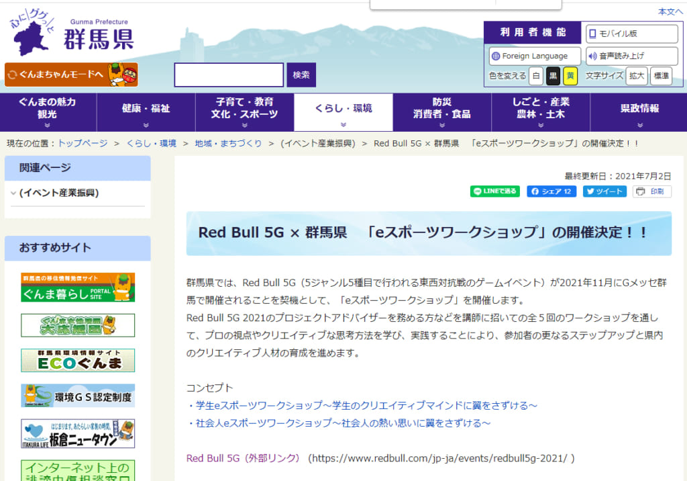The image size is (687, 481).
Task: Click the 利用者機能 panel heading
Action: click(x=533, y=32)
